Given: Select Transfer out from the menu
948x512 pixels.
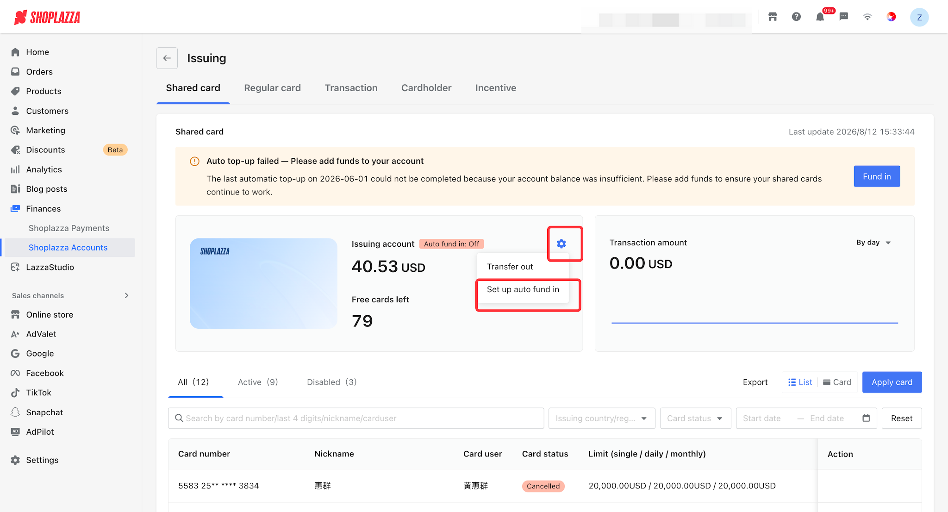Looking at the screenshot, I should [x=523, y=267].
